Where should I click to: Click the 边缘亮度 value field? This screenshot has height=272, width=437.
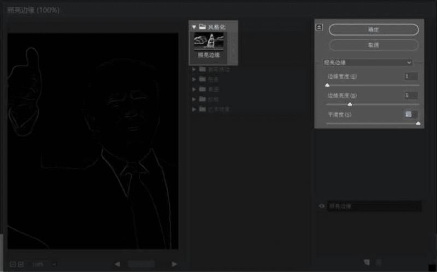(x=411, y=96)
